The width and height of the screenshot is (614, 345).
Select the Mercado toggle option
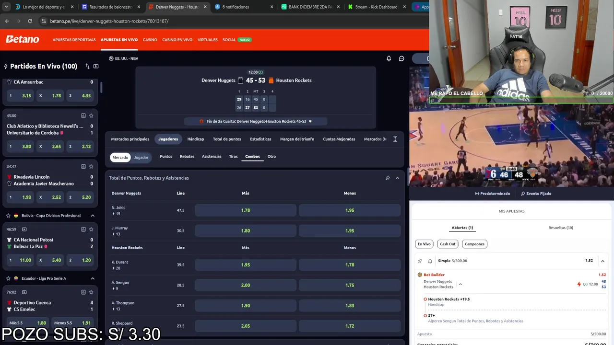120,157
